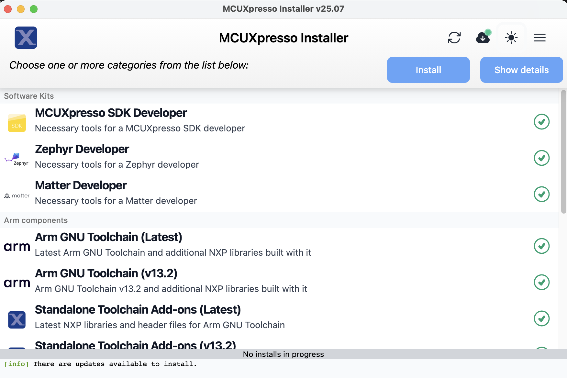Screen dimensions: 567x378
Task: Click the X icon beside Standalone Toolchain Add-ons
Action: [17, 319]
